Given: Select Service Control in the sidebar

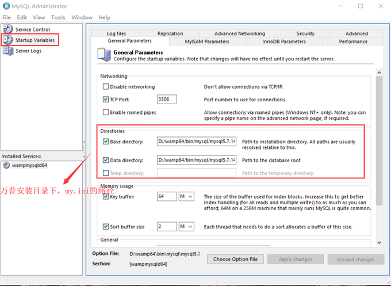Looking at the screenshot, I should pos(33,29).
